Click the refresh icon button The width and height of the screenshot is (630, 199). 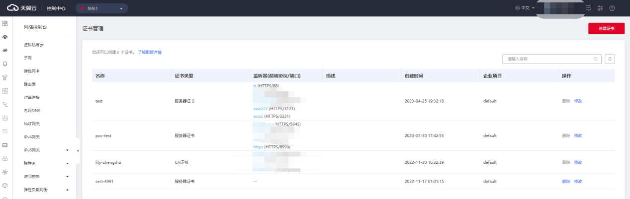tap(610, 59)
